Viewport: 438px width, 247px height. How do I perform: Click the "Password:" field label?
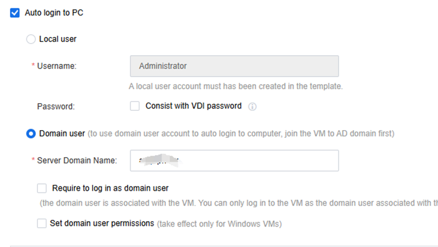point(56,106)
